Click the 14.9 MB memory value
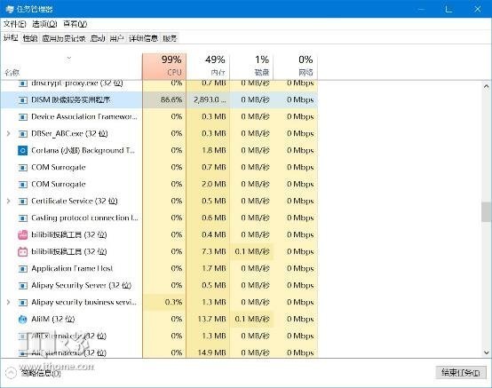This screenshot has width=492, height=388. [x=211, y=352]
